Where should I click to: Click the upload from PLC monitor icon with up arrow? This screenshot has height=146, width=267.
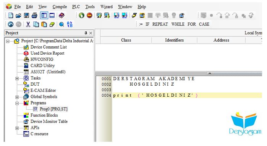tap(99, 16)
